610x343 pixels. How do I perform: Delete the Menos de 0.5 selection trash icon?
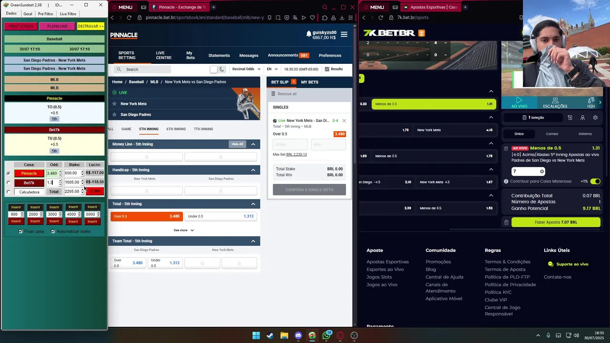pos(506,148)
